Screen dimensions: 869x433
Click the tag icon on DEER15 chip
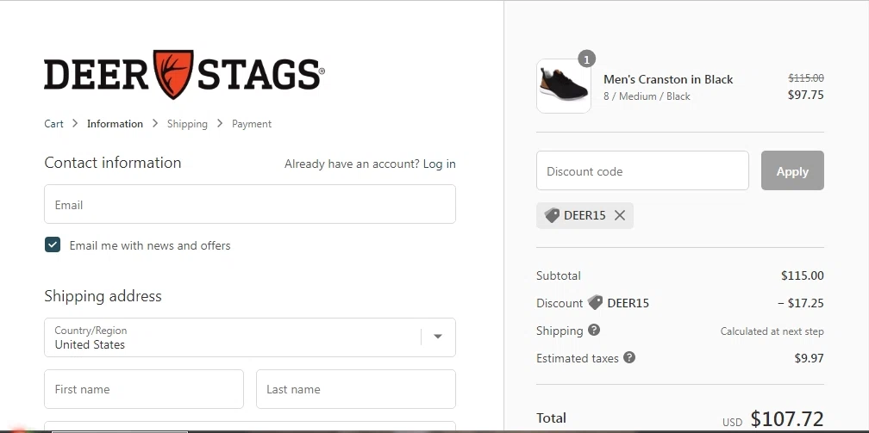[552, 215]
